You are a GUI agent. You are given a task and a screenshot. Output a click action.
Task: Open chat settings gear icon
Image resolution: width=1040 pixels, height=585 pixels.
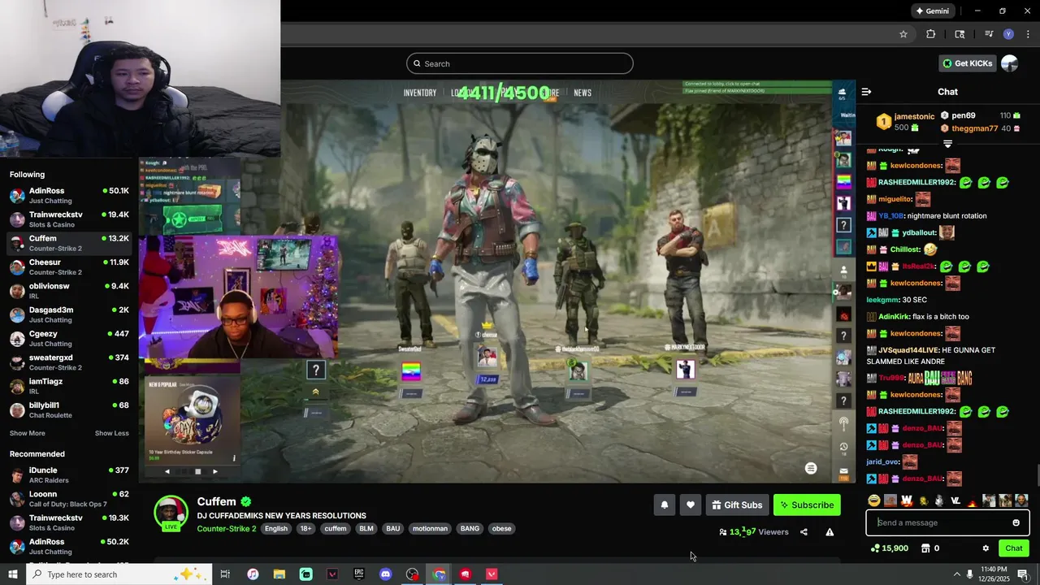point(986,548)
